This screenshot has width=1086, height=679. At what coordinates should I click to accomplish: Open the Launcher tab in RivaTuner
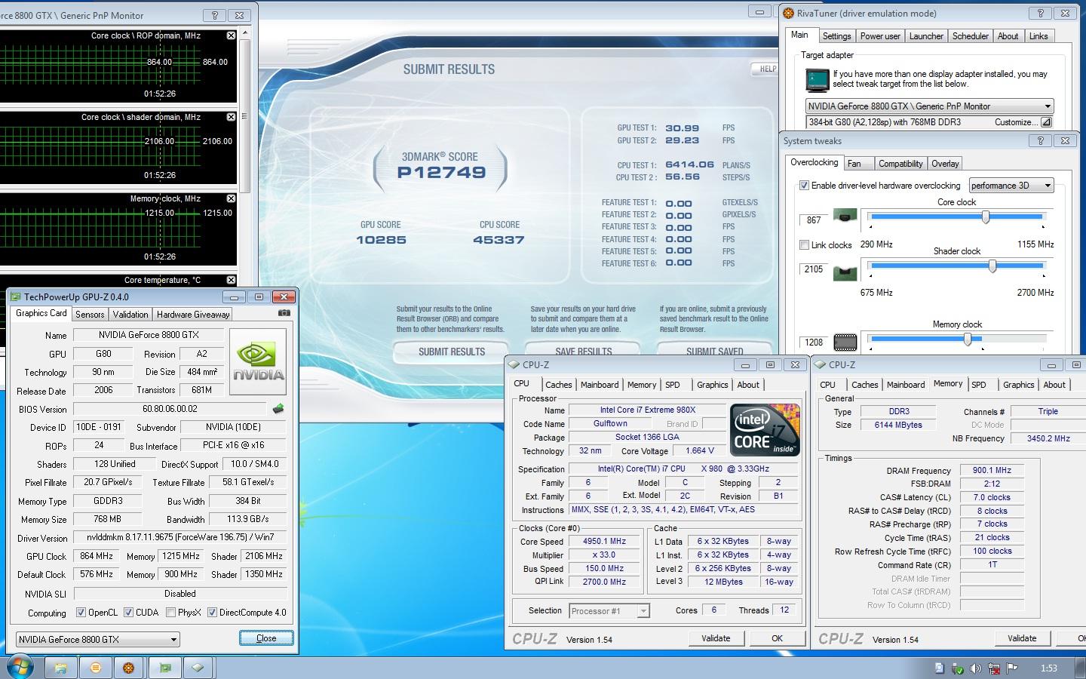[x=926, y=36]
